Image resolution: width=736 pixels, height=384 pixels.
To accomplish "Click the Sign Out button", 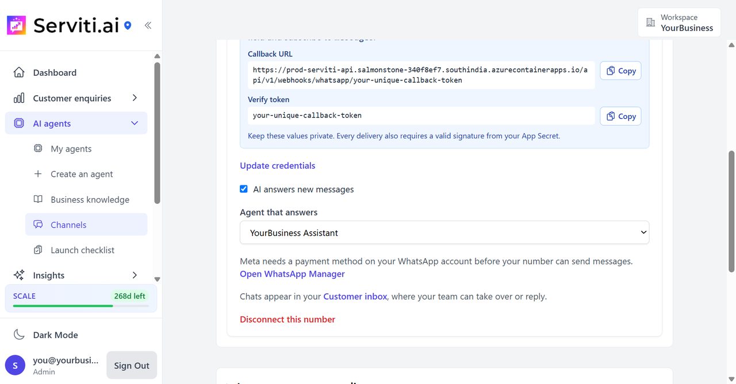I will pos(132,365).
